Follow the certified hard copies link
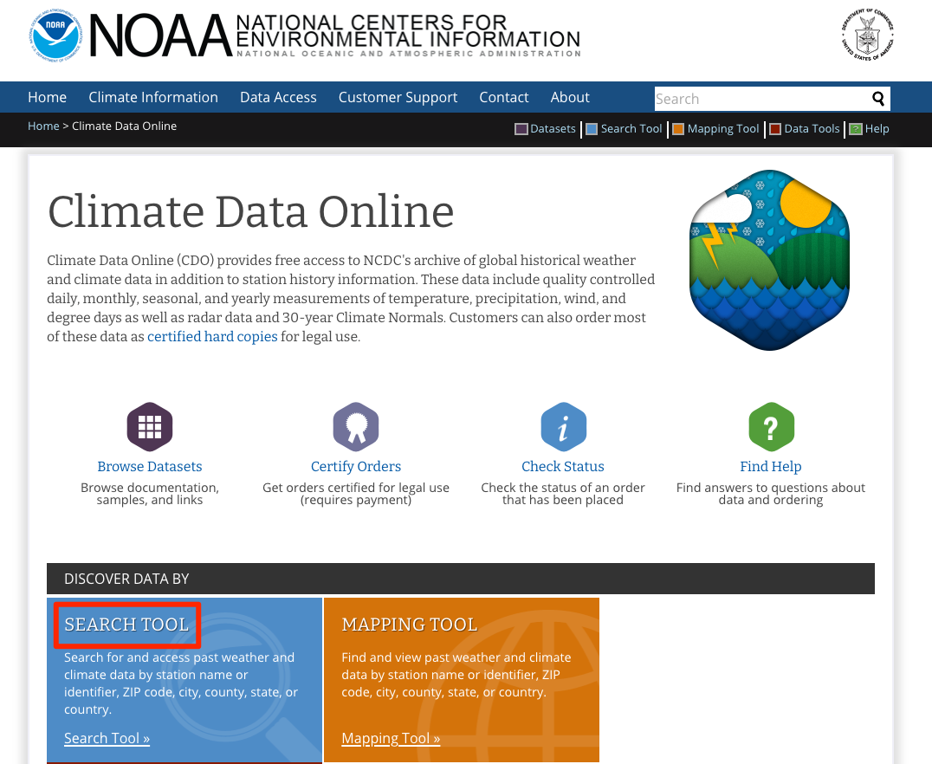Image resolution: width=932 pixels, height=764 pixels. click(x=212, y=336)
